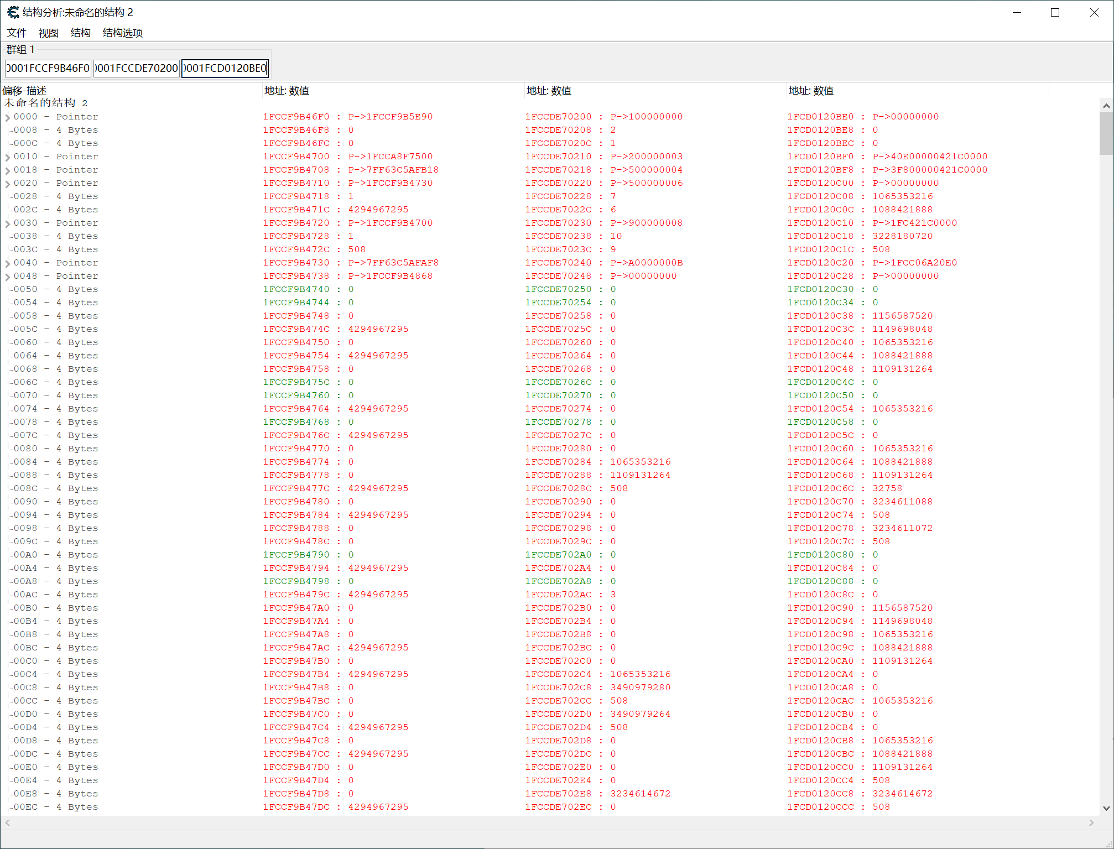The width and height of the screenshot is (1114, 849).
Task: Open the 结构 menu
Action: pyautogui.click(x=81, y=33)
